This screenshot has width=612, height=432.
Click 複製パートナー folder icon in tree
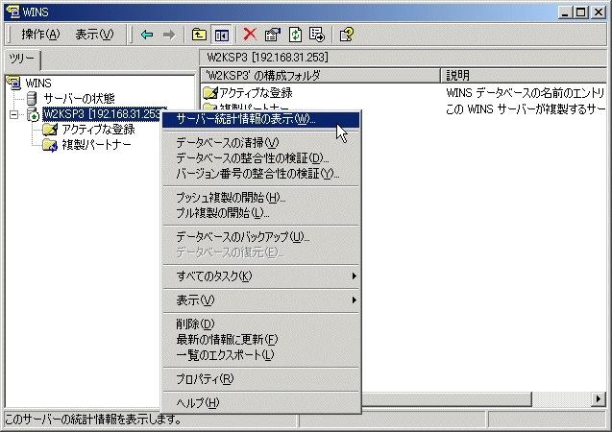(50, 145)
